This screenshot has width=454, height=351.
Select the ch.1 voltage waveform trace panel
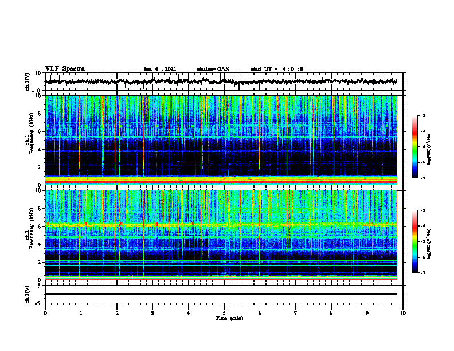coord(224,81)
